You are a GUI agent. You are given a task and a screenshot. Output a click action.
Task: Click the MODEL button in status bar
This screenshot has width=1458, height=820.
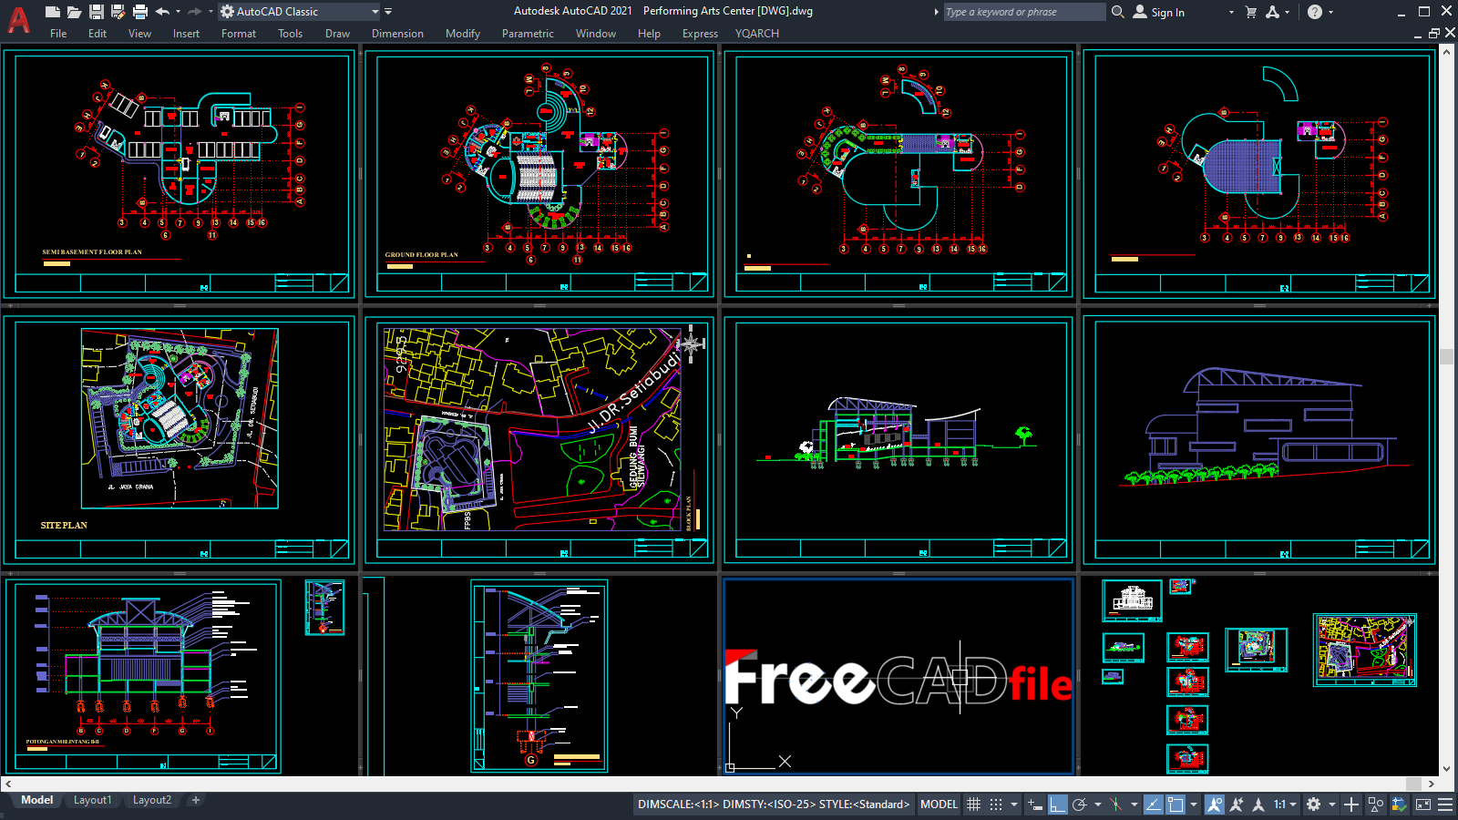pos(939,805)
